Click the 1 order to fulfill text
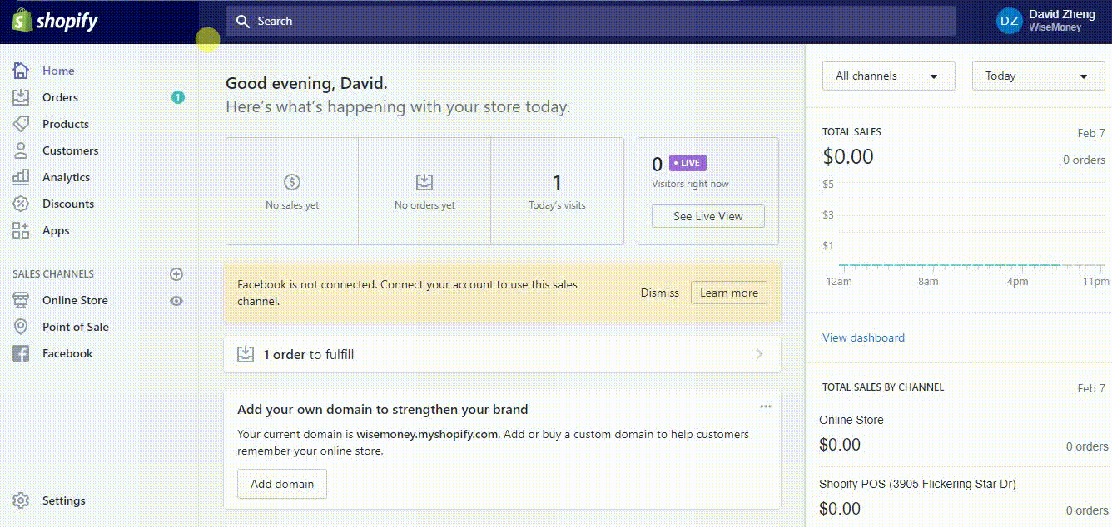This screenshot has height=527, width=1112. [x=309, y=354]
